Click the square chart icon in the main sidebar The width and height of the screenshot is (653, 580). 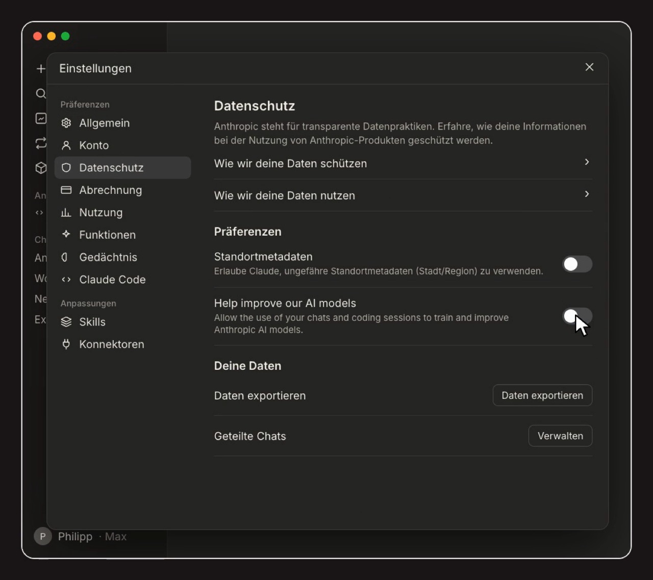41,118
